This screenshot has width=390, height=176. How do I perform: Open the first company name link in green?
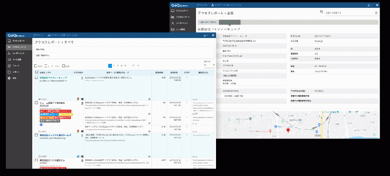point(53,78)
